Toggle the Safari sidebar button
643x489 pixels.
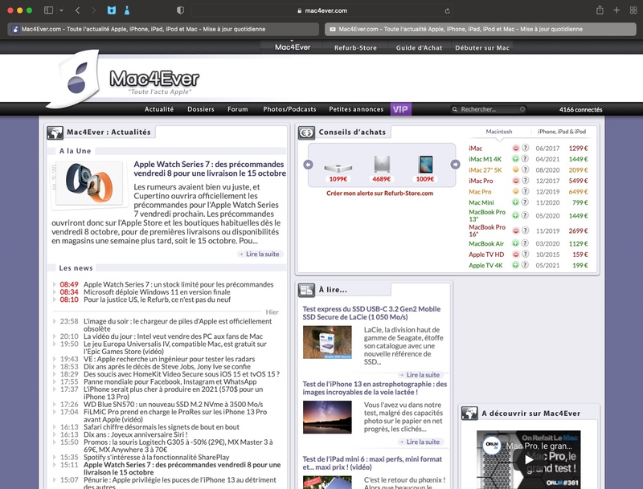point(48,10)
